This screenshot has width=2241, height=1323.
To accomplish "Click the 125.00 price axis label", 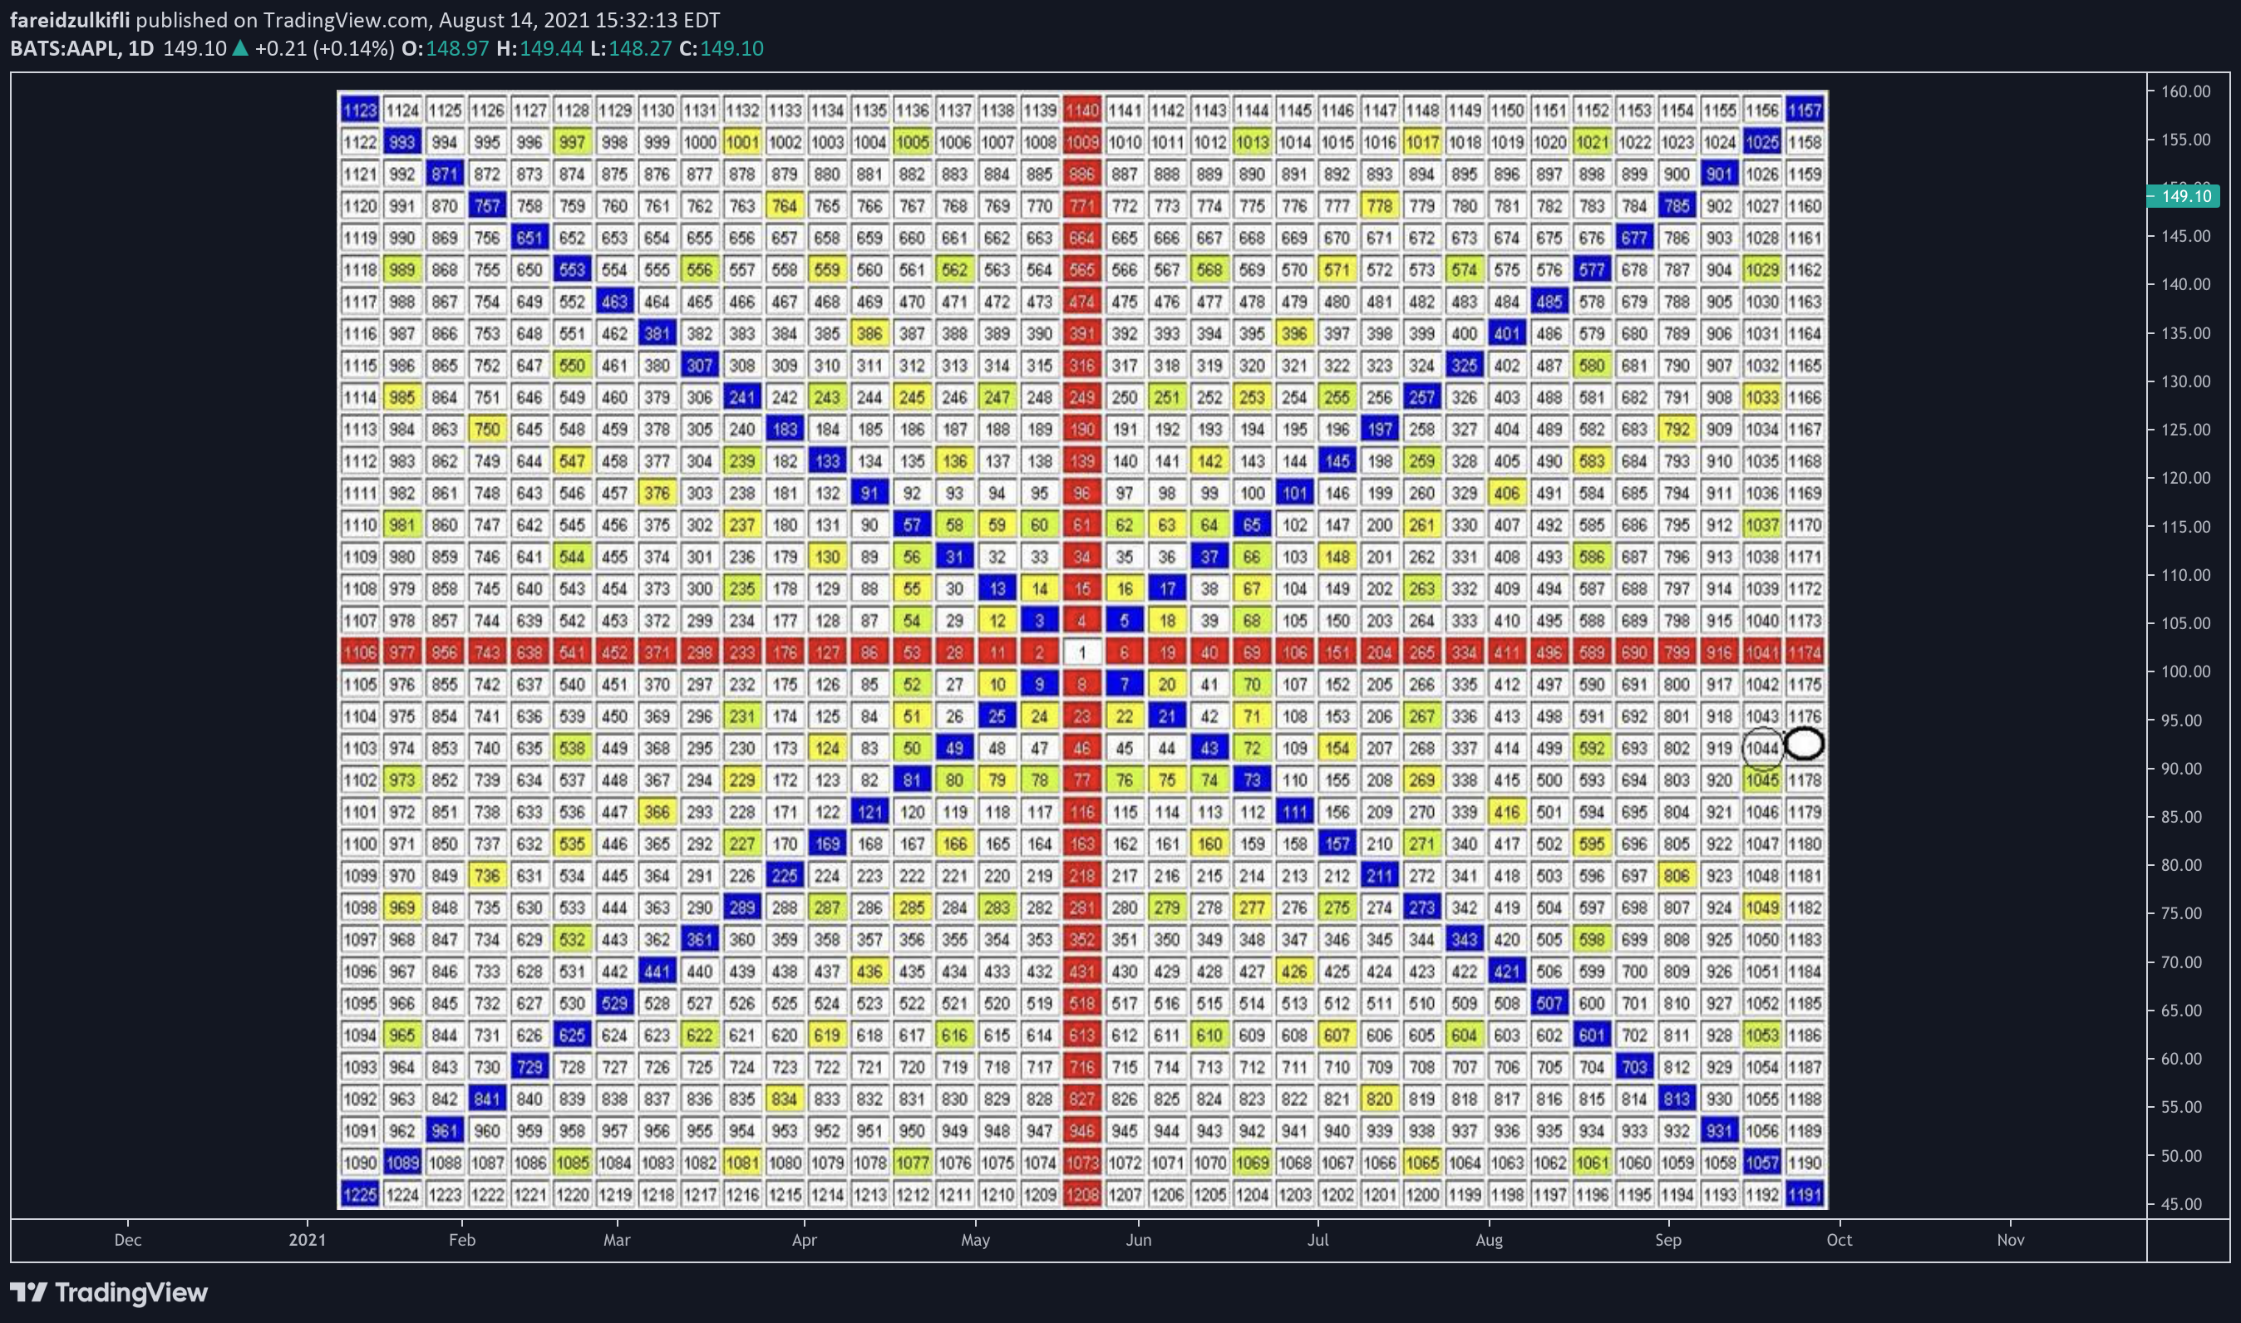I will (x=2185, y=430).
